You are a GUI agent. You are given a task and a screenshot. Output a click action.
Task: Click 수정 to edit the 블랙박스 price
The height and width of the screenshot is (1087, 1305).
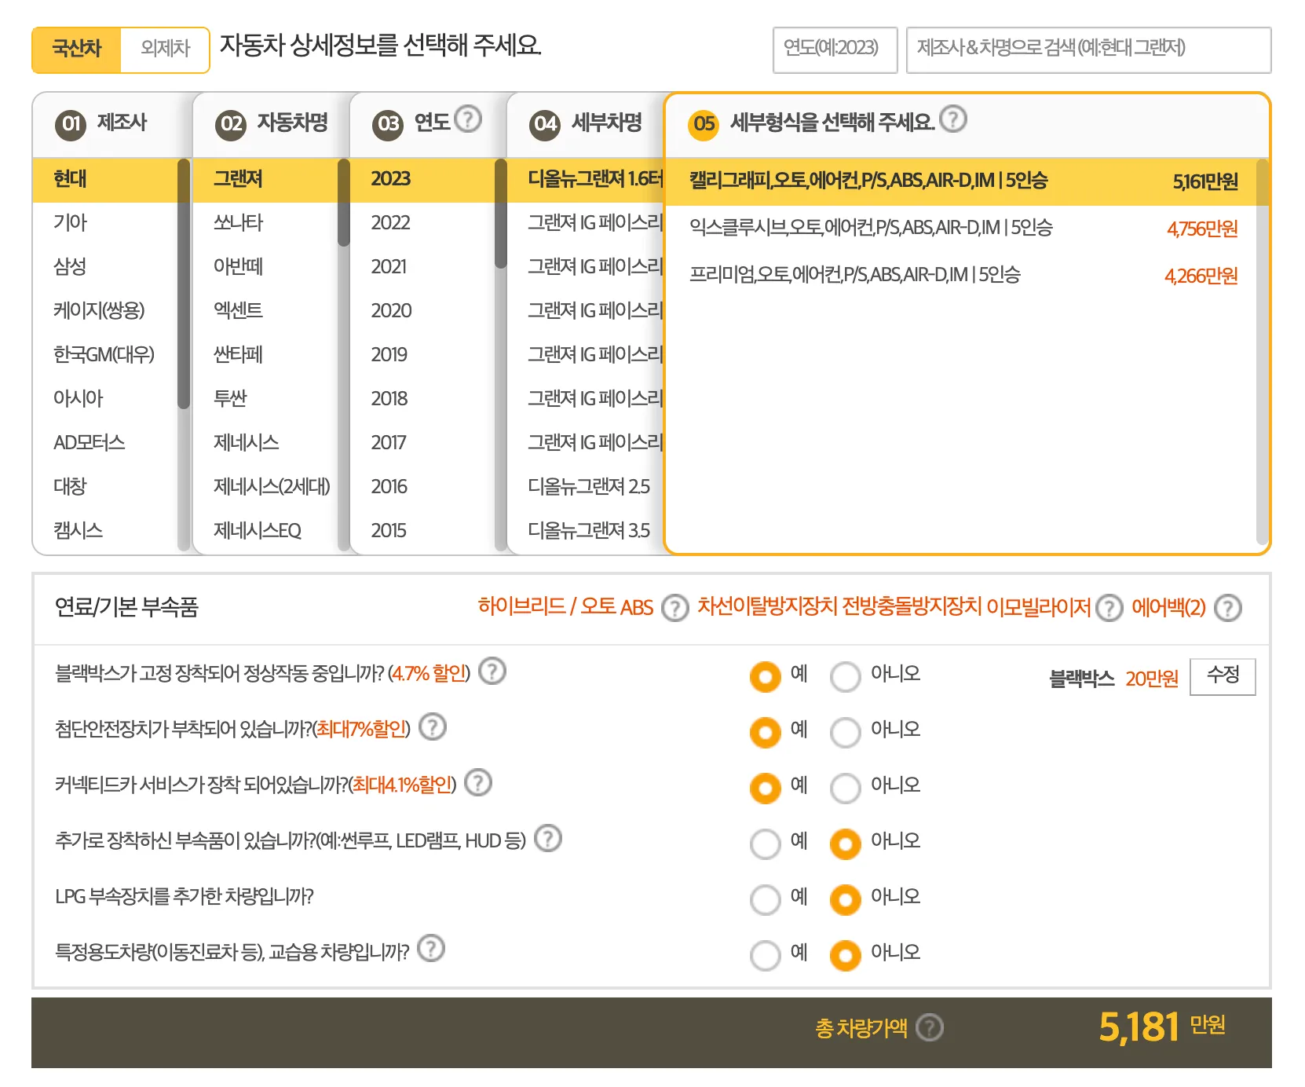coord(1223,676)
